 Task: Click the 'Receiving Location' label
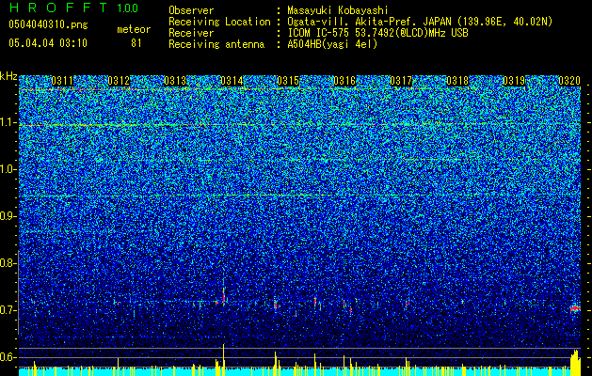[219, 22]
